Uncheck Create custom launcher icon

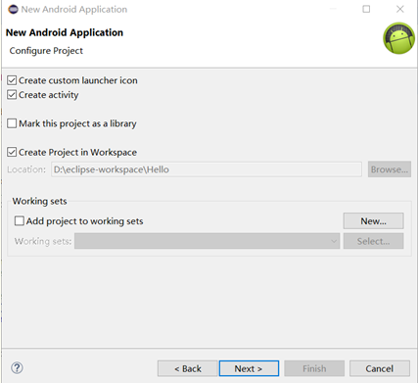[x=12, y=80]
